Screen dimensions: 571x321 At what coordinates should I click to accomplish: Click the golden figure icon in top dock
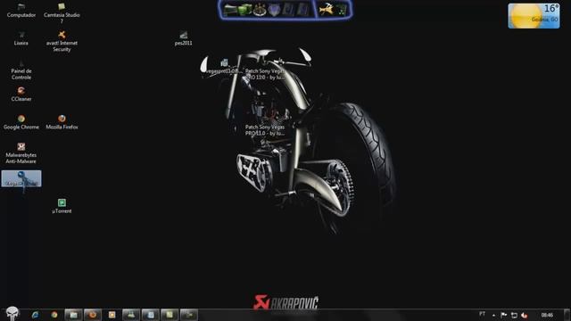[x=326, y=10]
